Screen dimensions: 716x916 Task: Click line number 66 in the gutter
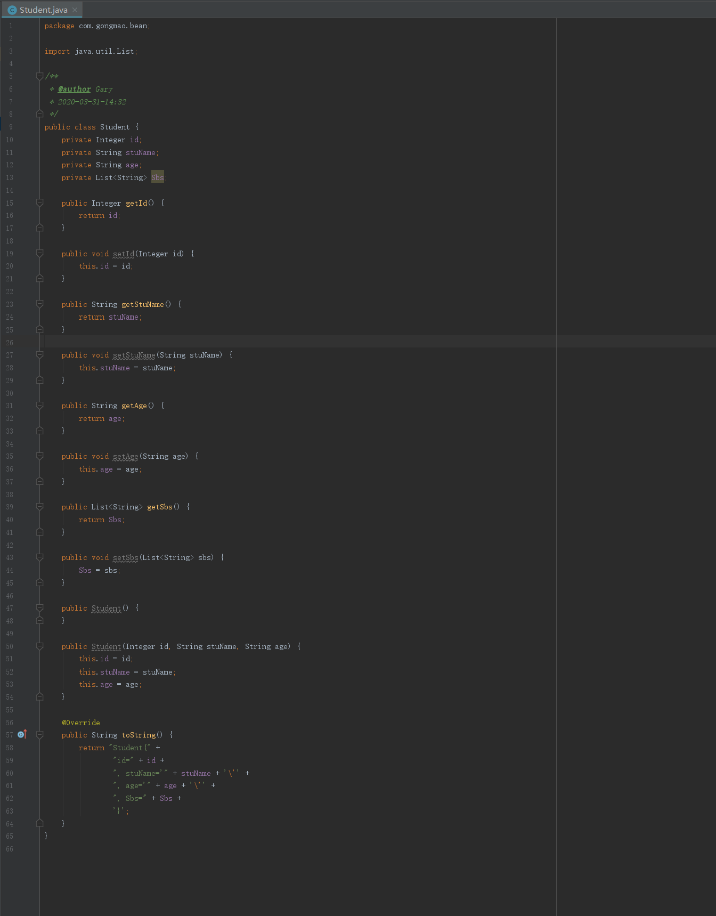10,849
